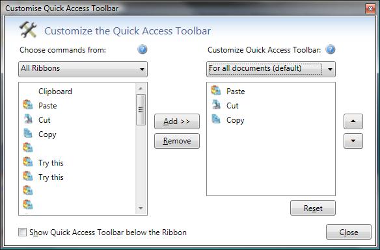This screenshot has width=380, height=250.
Task: Select Copy icon in the right toolbar list
Action: [x=215, y=119]
